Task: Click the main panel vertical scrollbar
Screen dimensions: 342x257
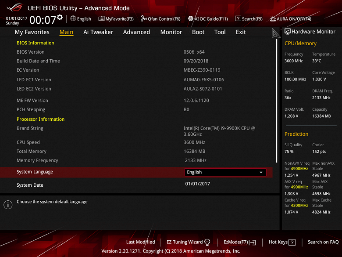Action: coord(277,101)
